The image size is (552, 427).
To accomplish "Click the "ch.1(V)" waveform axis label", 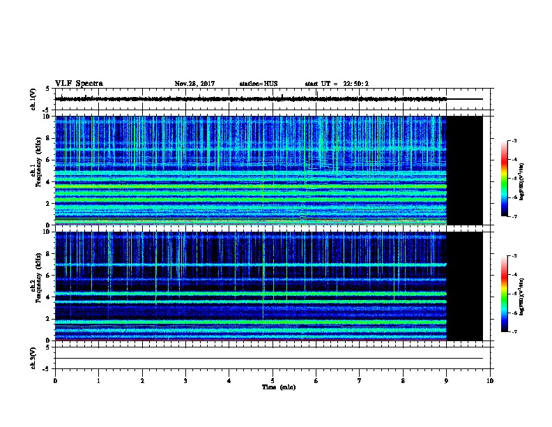I will [33, 99].
